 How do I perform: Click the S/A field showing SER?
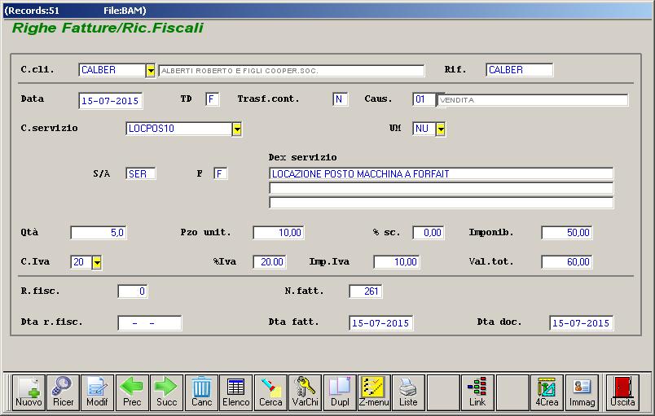pyautogui.click(x=141, y=173)
